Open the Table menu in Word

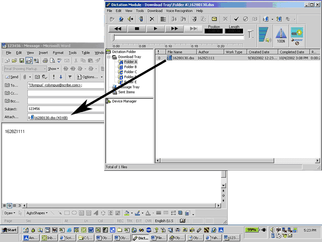86,53
